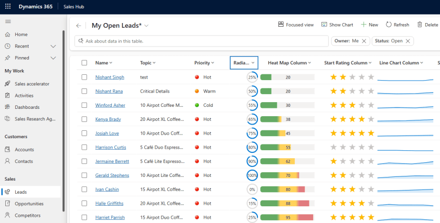Image resolution: width=440 pixels, height=223 pixels.
Task: Click the Refresh circular arrow icon
Action: coord(389,25)
